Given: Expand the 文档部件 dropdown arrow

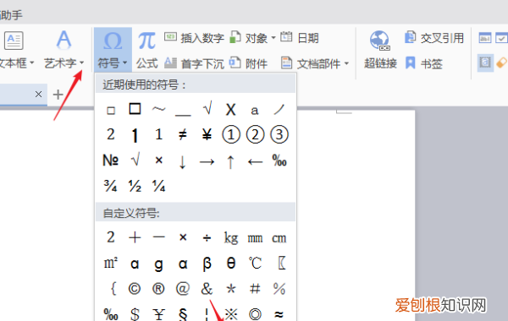Looking at the screenshot, I should [346, 63].
